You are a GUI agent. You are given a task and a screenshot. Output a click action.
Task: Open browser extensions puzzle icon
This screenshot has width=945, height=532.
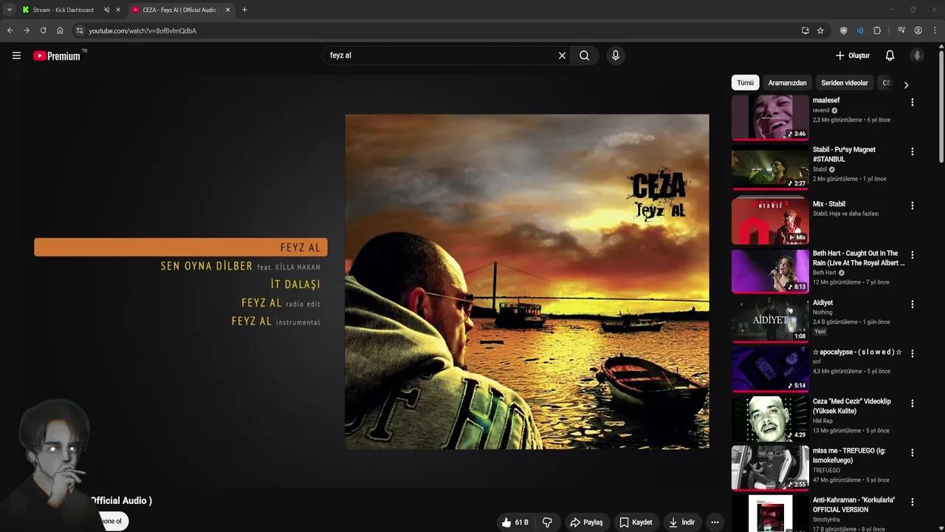click(x=877, y=30)
